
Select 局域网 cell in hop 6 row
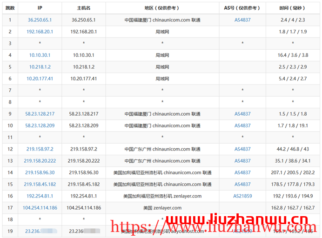pyautogui.click(x=162, y=79)
